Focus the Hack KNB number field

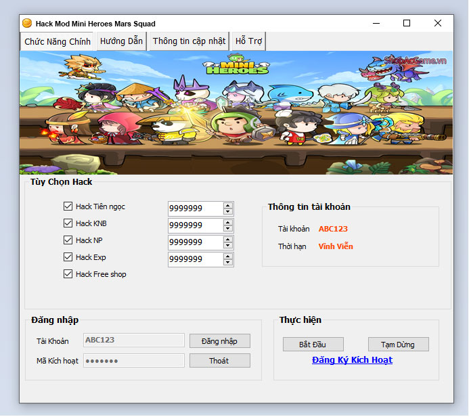pyautogui.click(x=196, y=225)
